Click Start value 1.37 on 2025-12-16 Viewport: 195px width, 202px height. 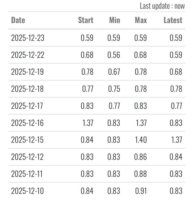click(x=88, y=123)
